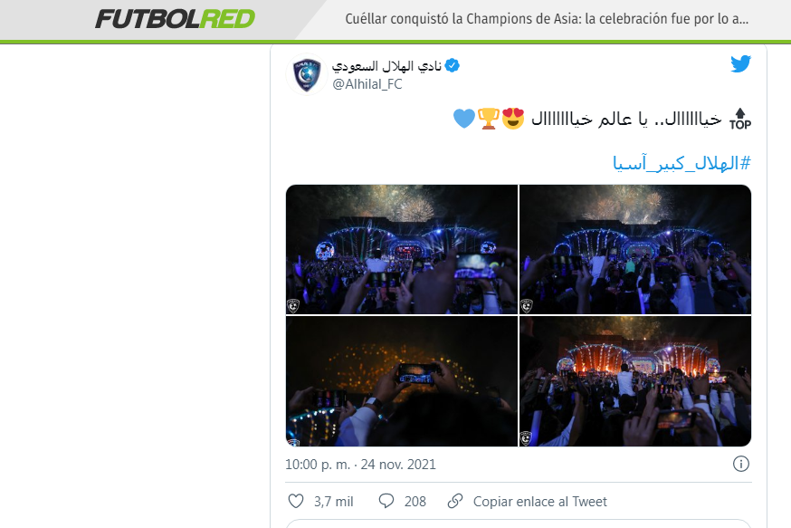Open the Twitter bird icon
Screen dimensions: 791x528
tap(740, 64)
